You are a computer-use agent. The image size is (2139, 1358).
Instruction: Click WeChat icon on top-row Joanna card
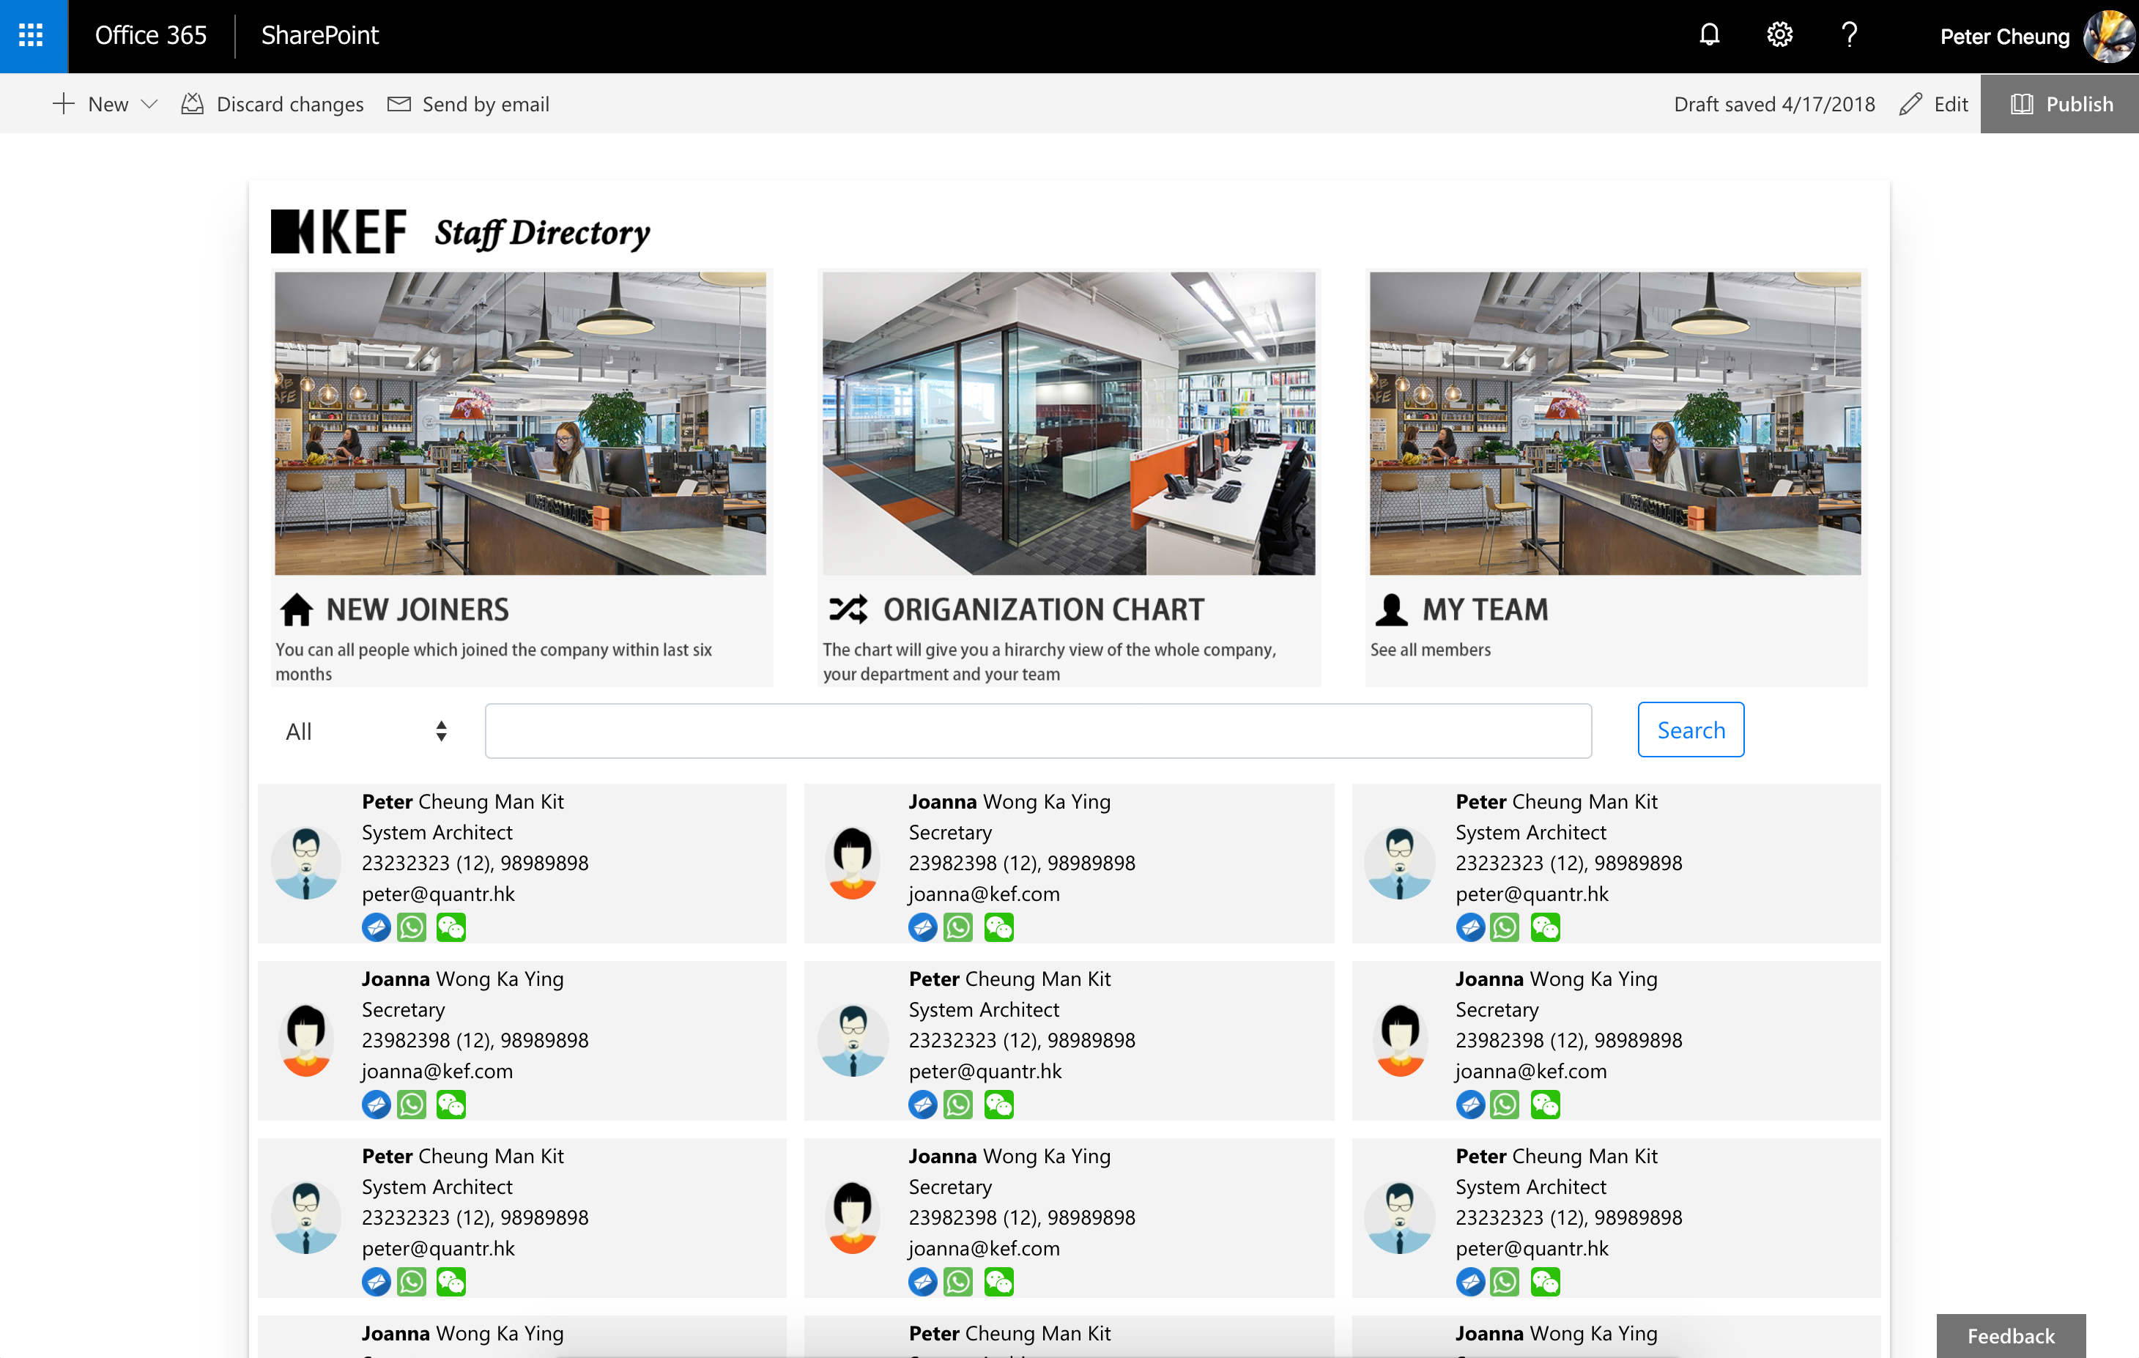[998, 927]
